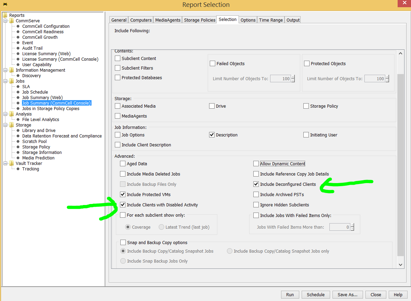
Task: Collapse the Analysis folder expander
Action: coord(5,114)
